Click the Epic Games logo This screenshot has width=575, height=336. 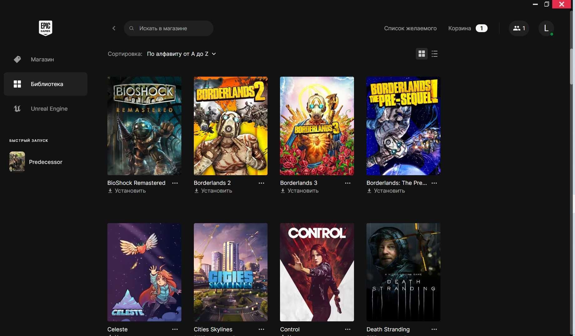pos(46,28)
